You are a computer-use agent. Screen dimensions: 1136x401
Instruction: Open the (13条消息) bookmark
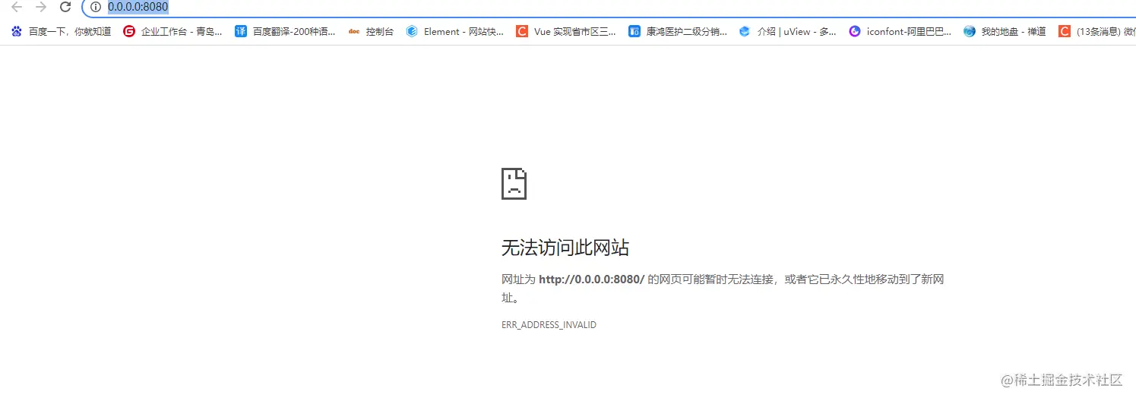(1097, 31)
